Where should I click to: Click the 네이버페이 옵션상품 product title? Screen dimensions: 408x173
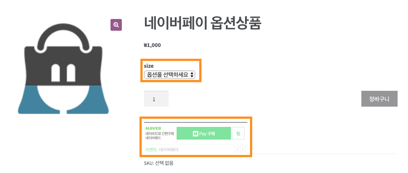click(x=202, y=23)
